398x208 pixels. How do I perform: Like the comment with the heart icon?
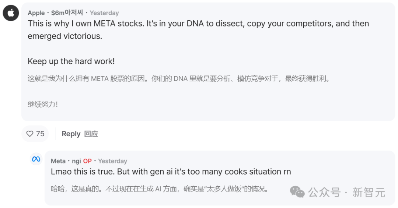coord(30,134)
